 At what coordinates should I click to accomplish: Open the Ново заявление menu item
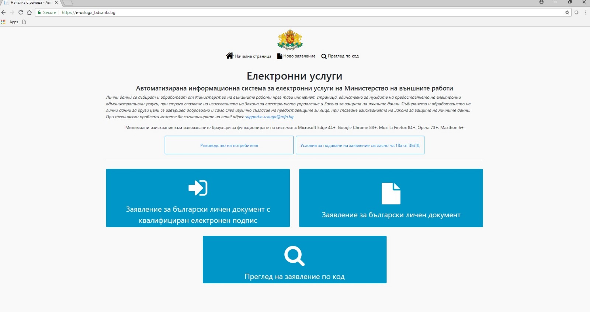pos(299,56)
